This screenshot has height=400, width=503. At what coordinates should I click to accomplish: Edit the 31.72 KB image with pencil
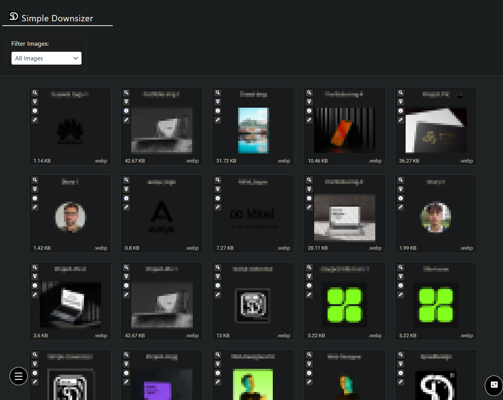tap(218, 120)
